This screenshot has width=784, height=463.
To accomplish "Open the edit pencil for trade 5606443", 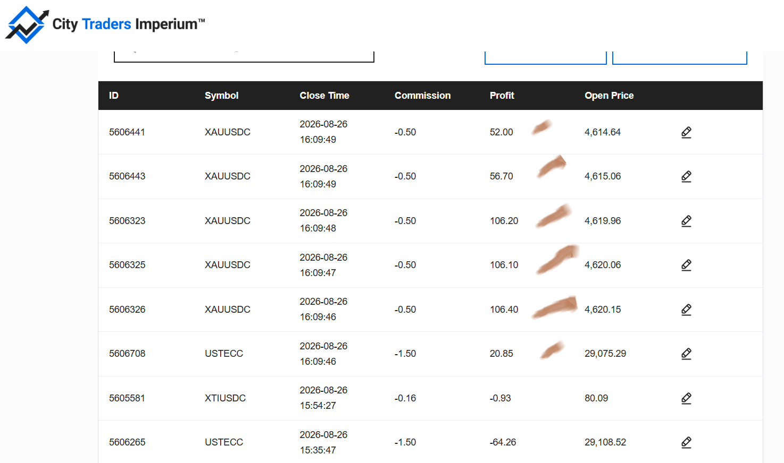I will point(686,176).
